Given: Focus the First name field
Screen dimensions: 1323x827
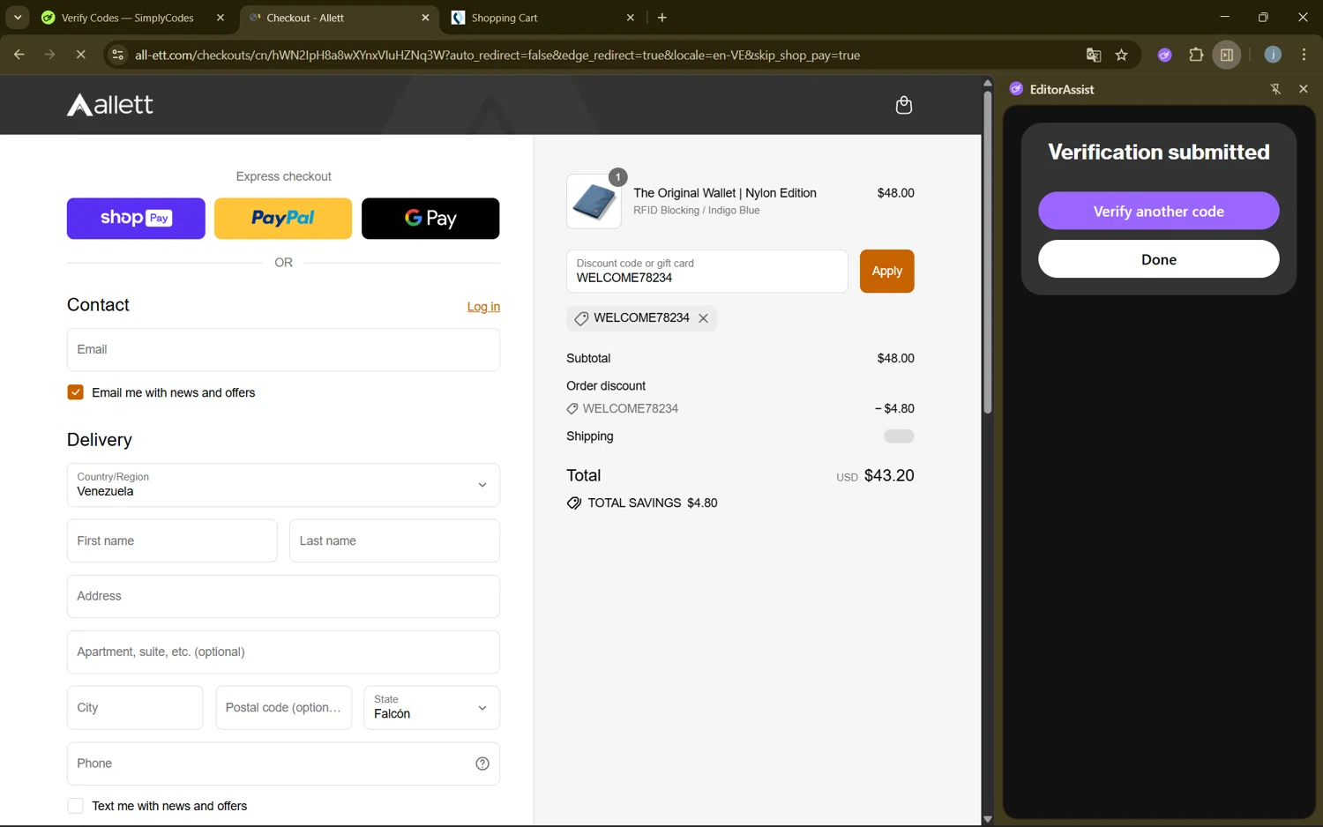Looking at the screenshot, I should coord(172,540).
